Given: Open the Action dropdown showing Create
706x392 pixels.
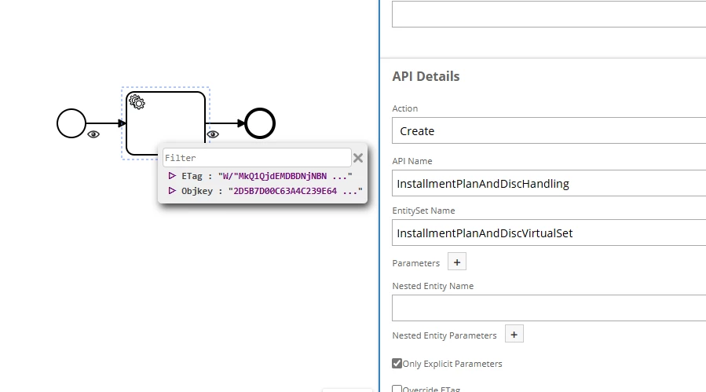Looking at the screenshot, I should [549, 130].
